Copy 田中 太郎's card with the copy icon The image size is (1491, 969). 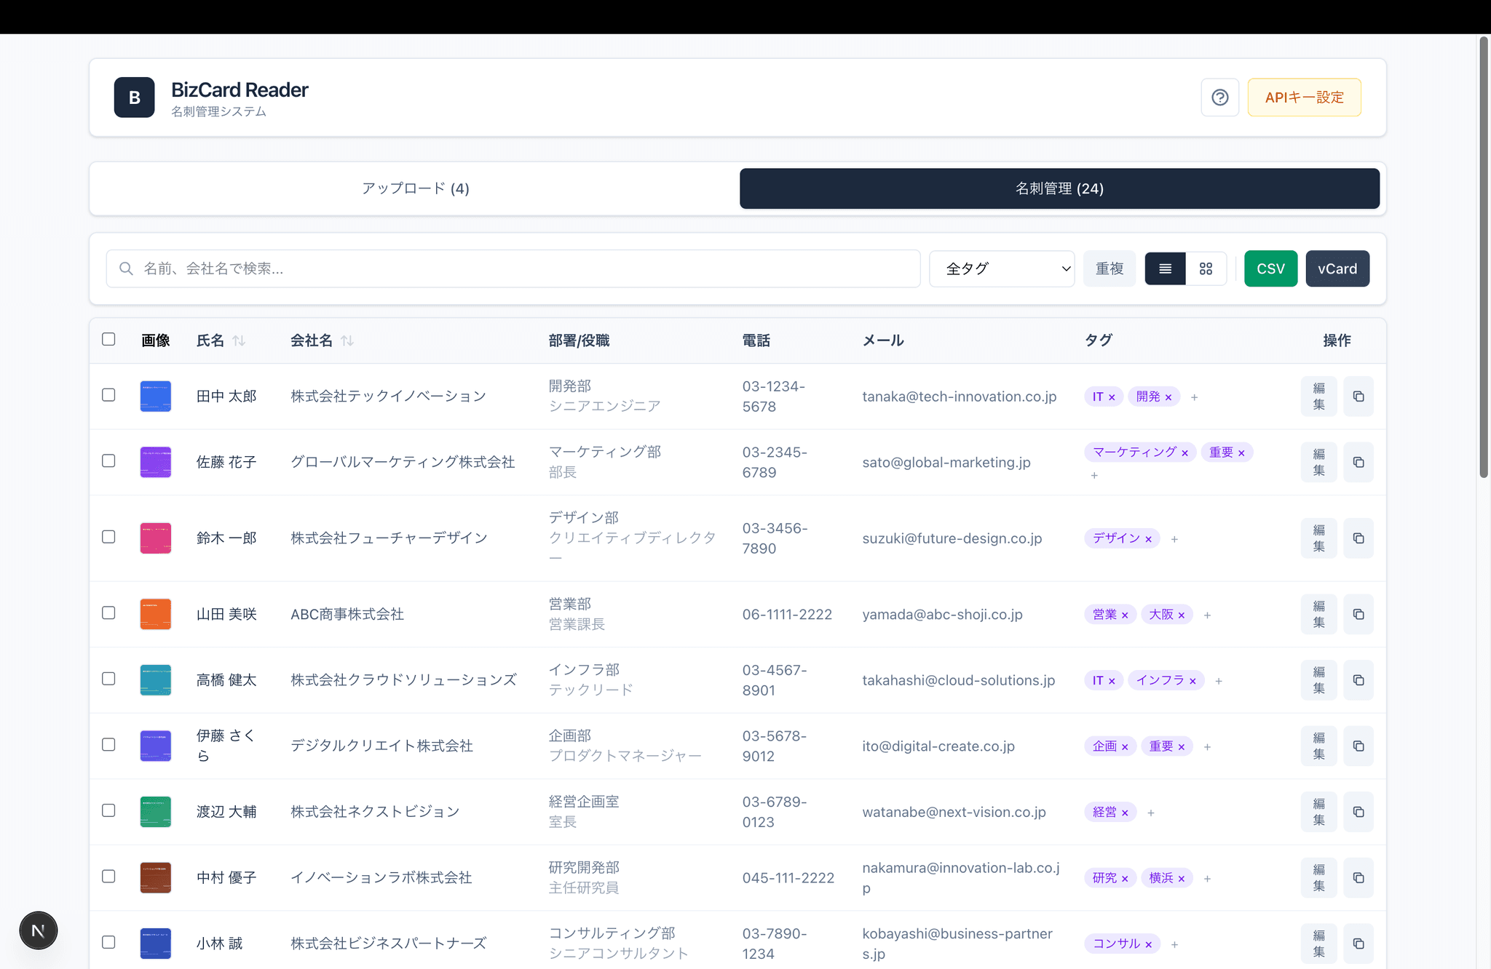coord(1358,396)
